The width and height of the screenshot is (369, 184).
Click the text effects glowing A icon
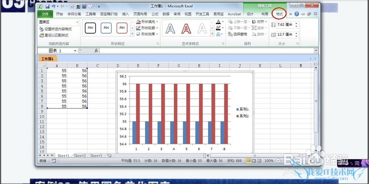(x=218, y=34)
